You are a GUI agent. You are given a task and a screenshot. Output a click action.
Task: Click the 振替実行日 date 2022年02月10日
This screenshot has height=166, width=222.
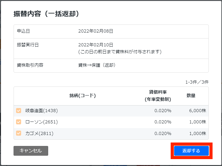[x=96, y=45]
